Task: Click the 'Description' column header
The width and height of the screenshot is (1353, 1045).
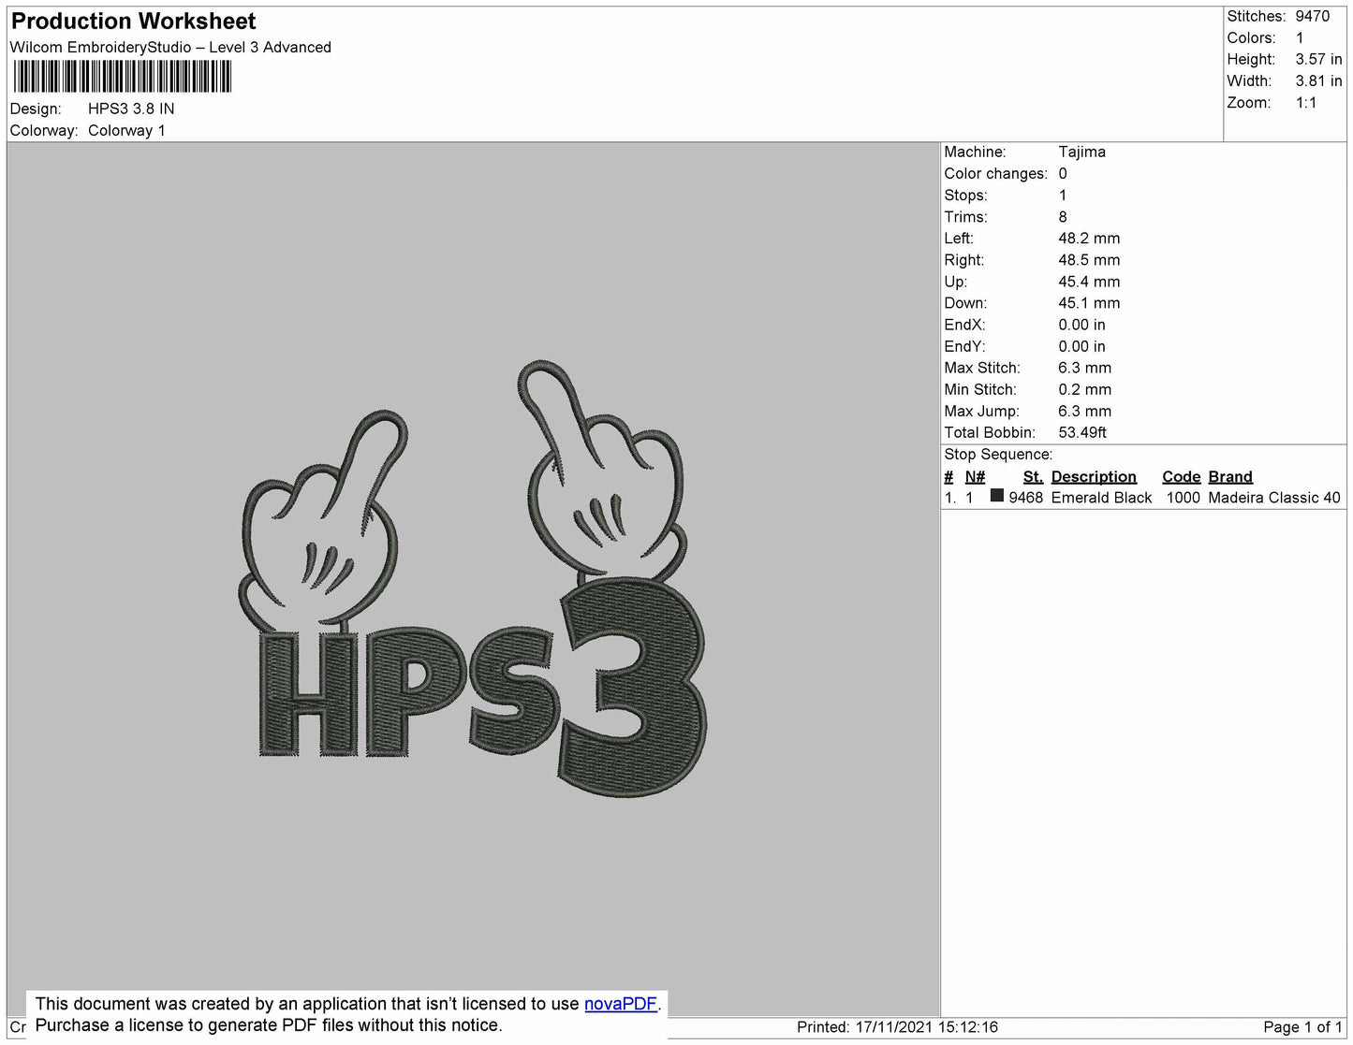Action: [1094, 477]
